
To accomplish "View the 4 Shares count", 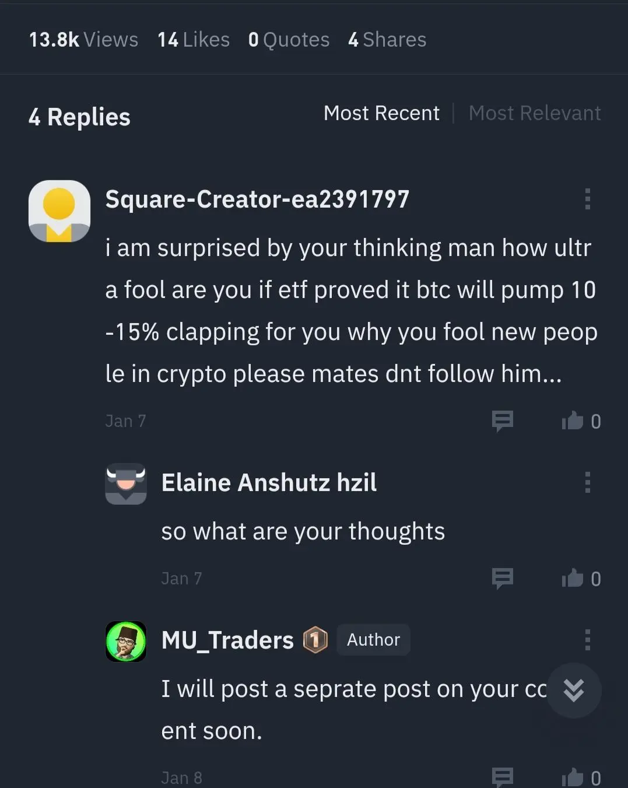I will point(387,40).
